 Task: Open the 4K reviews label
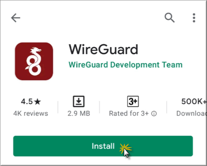(31, 113)
